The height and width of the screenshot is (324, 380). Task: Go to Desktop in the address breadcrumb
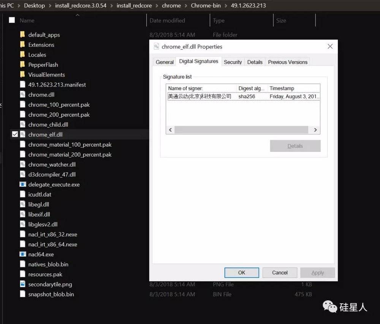pos(35,6)
